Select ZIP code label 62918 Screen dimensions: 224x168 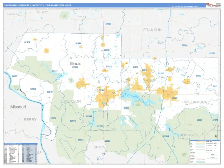(x=135, y=67)
